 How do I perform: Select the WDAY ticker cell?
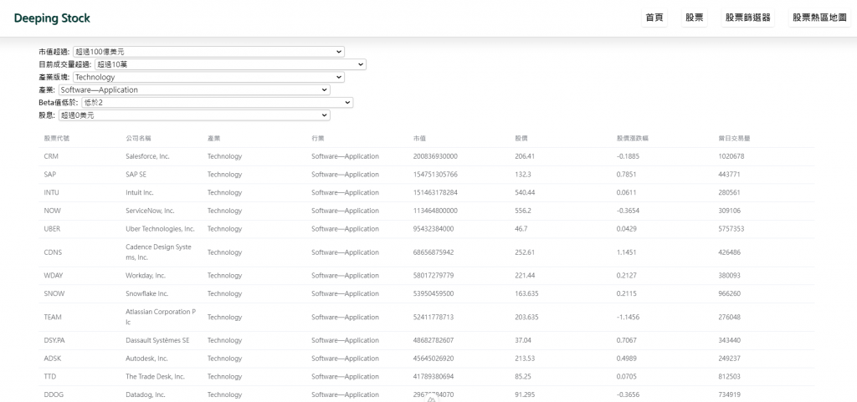54,276
